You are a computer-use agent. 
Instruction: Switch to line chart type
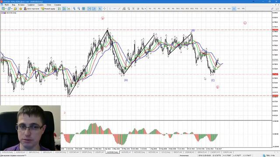(x=69, y=9)
